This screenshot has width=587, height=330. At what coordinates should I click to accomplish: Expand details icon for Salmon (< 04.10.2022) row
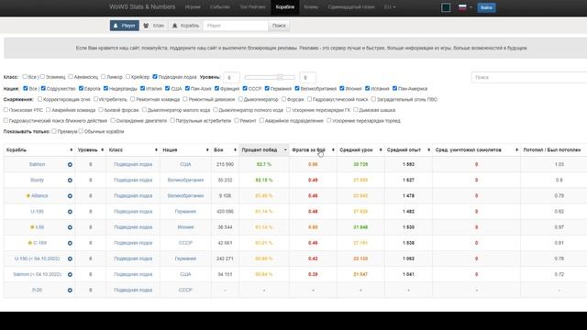[70, 275]
